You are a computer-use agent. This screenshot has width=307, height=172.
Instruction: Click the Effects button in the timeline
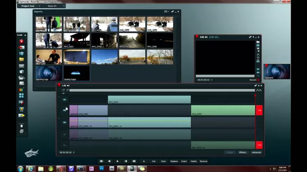tap(243, 152)
